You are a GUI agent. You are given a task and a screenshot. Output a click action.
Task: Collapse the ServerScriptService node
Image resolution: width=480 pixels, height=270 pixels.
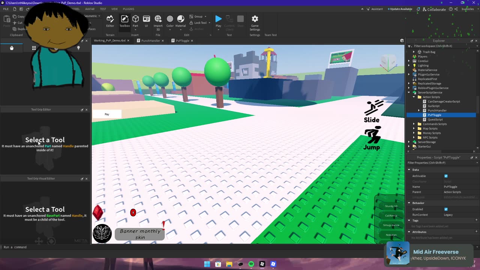tap(409, 92)
